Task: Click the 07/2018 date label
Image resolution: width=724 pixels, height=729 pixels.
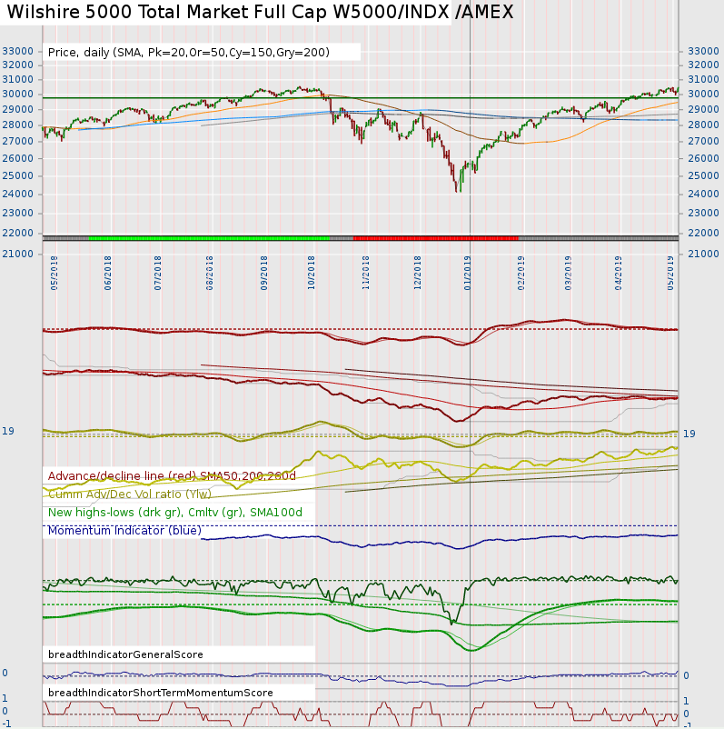Action: 157,273
